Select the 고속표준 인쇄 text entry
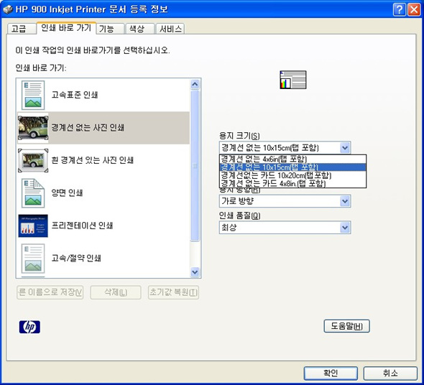This screenshot has width=424, height=385. coord(75,95)
